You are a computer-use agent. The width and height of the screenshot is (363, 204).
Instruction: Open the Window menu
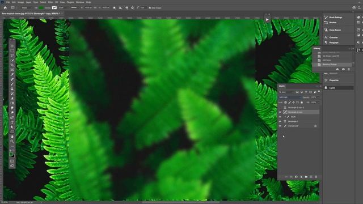pos(80,2)
